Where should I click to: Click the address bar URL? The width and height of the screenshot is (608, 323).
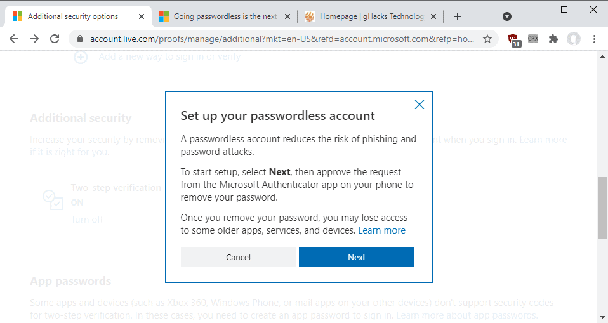coord(279,39)
